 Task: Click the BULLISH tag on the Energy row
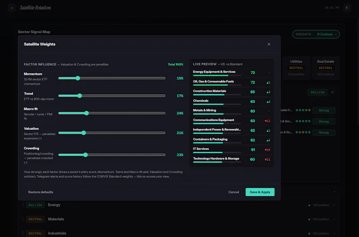35,205
